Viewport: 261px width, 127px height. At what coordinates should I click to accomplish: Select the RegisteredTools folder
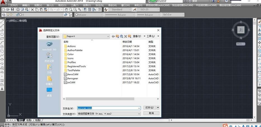tap(75, 66)
